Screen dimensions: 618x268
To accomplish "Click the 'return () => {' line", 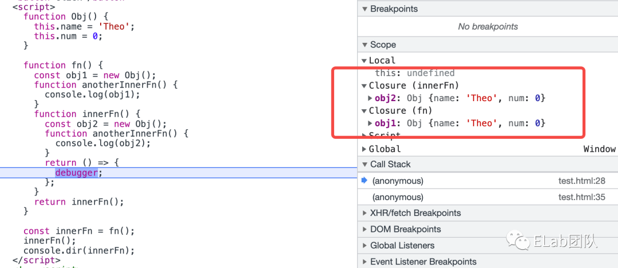I will click(x=82, y=162).
